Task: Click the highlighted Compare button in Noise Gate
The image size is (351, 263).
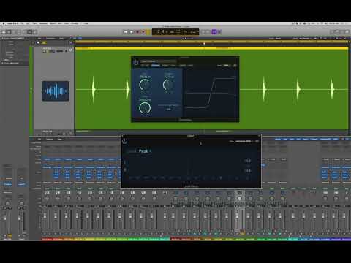Action: pos(156,66)
